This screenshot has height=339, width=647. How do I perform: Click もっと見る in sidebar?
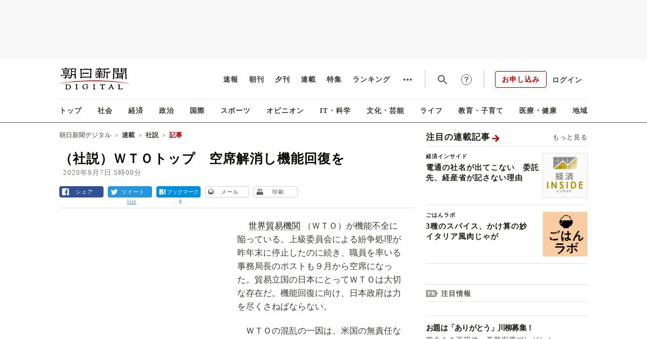pyautogui.click(x=570, y=138)
